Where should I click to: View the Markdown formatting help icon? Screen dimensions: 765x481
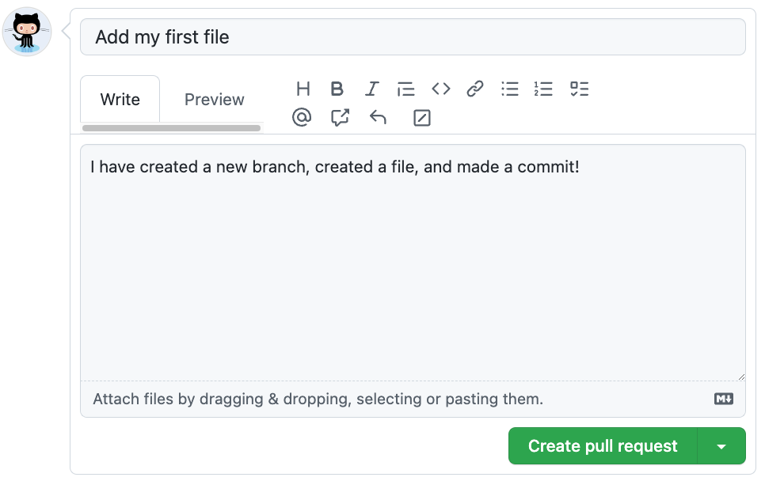[x=723, y=399]
